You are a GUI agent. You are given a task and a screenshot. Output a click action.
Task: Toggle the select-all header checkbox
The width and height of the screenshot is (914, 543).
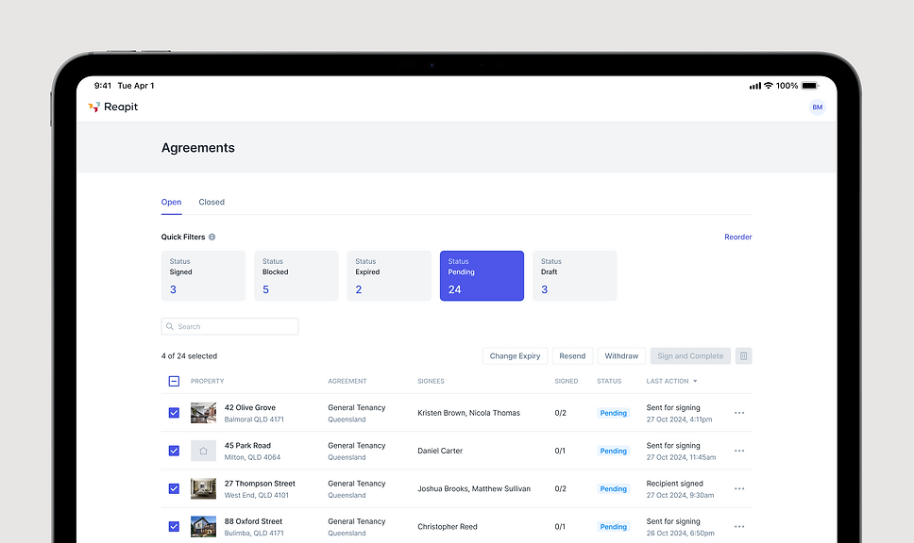[174, 381]
